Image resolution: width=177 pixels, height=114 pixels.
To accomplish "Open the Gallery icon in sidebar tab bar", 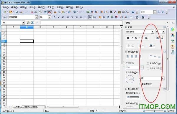I will 173,41.
